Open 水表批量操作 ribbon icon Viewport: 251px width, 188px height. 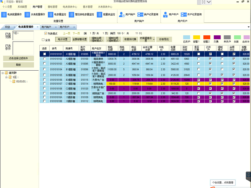[27, 15]
